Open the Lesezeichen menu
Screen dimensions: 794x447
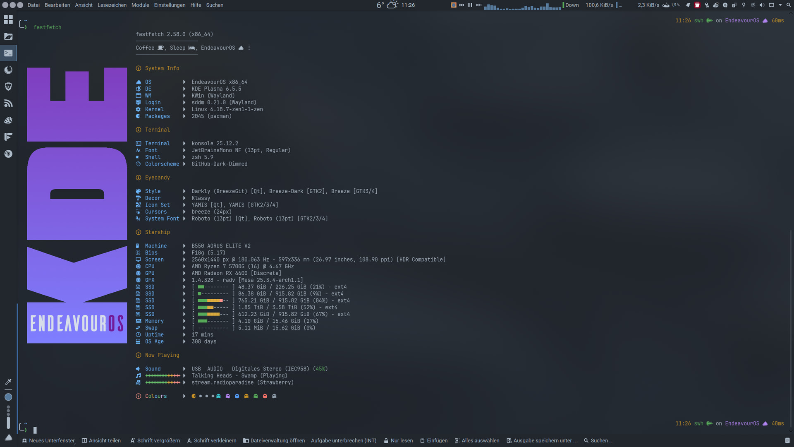coord(112,5)
